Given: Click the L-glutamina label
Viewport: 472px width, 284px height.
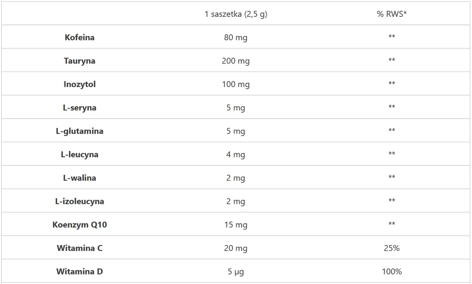Looking at the screenshot, I should [79, 131].
